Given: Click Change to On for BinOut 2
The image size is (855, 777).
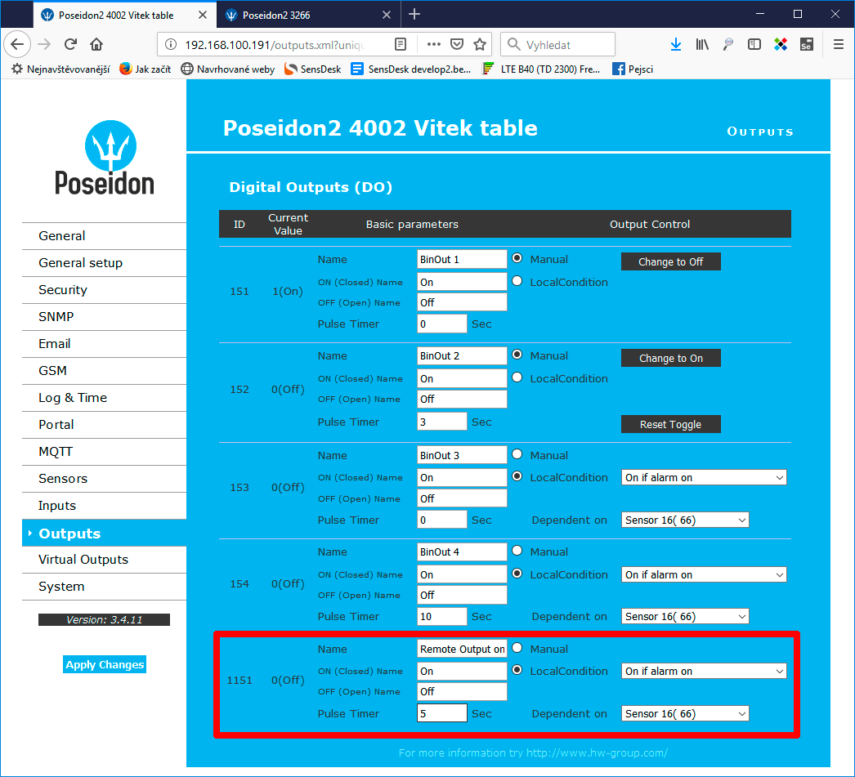Looking at the screenshot, I should coord(671,358).
